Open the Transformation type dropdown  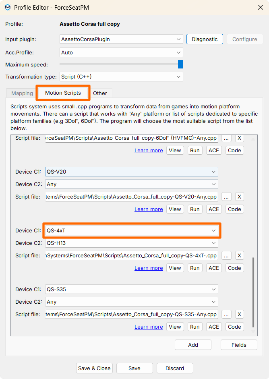pos(121,77)
